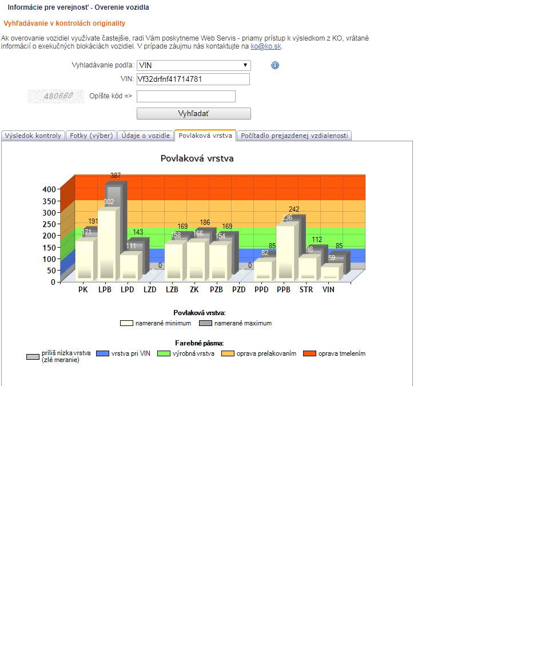Switch to Výsledok kontroly tab

[x=33, y=136]
